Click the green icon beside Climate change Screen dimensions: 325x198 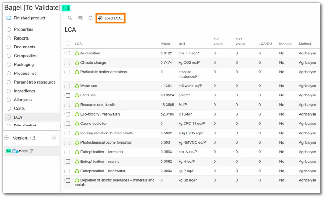[x=77, y=62]
